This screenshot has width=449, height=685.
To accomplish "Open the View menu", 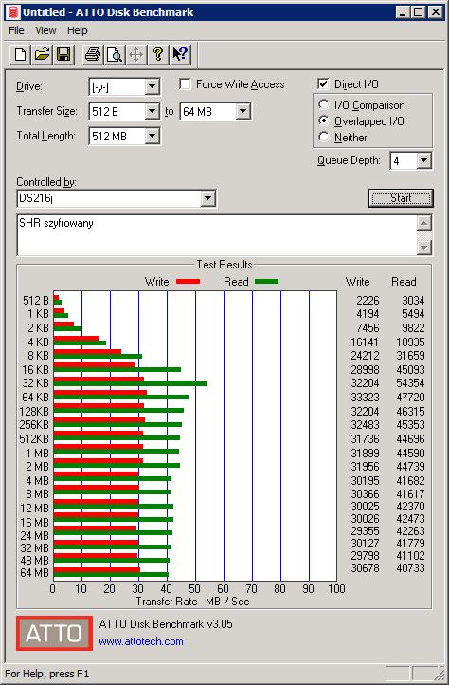I will 45,30.
